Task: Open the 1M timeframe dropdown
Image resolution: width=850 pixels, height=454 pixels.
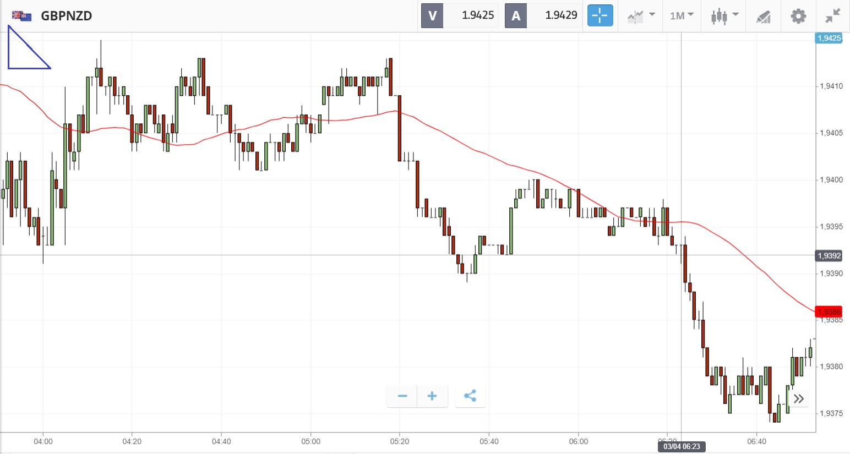Action: (x=682, y=15)
